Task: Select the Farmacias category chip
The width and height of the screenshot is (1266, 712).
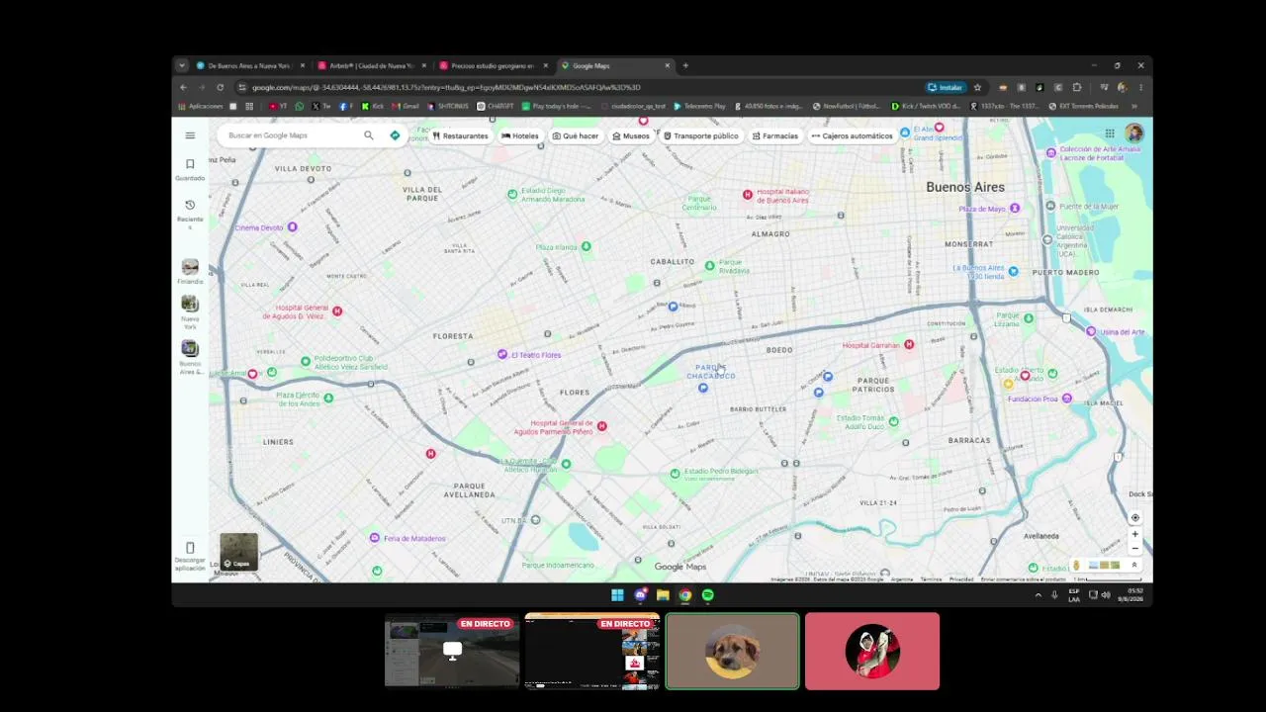Action: click(x=775, y=135)
